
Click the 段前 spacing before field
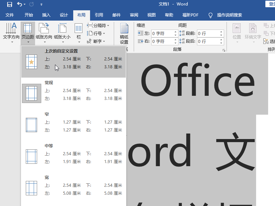point(208,33)
